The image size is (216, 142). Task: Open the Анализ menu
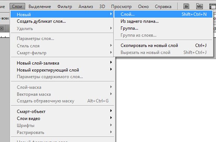pyautogui.click(x=86, y=6)
